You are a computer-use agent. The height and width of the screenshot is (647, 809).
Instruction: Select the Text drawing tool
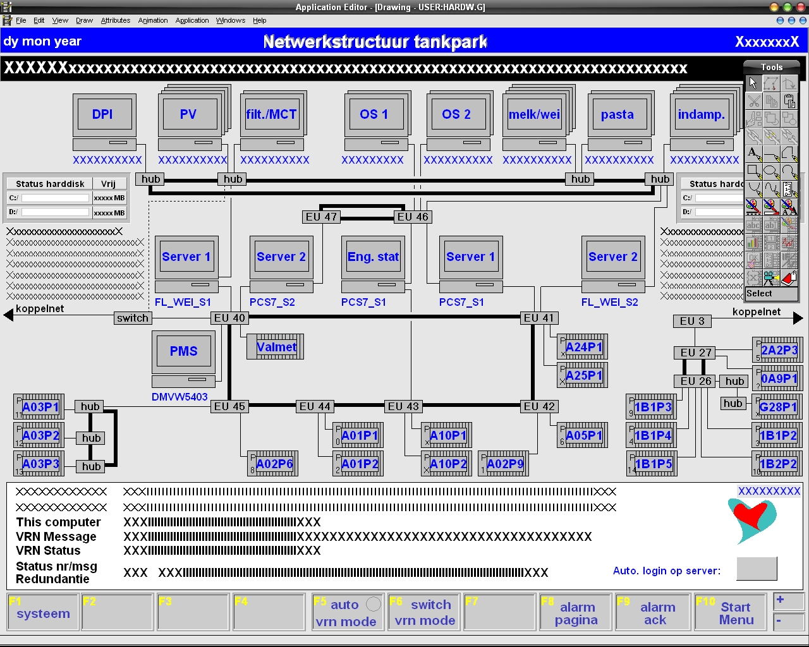click(x=753, y=154)
